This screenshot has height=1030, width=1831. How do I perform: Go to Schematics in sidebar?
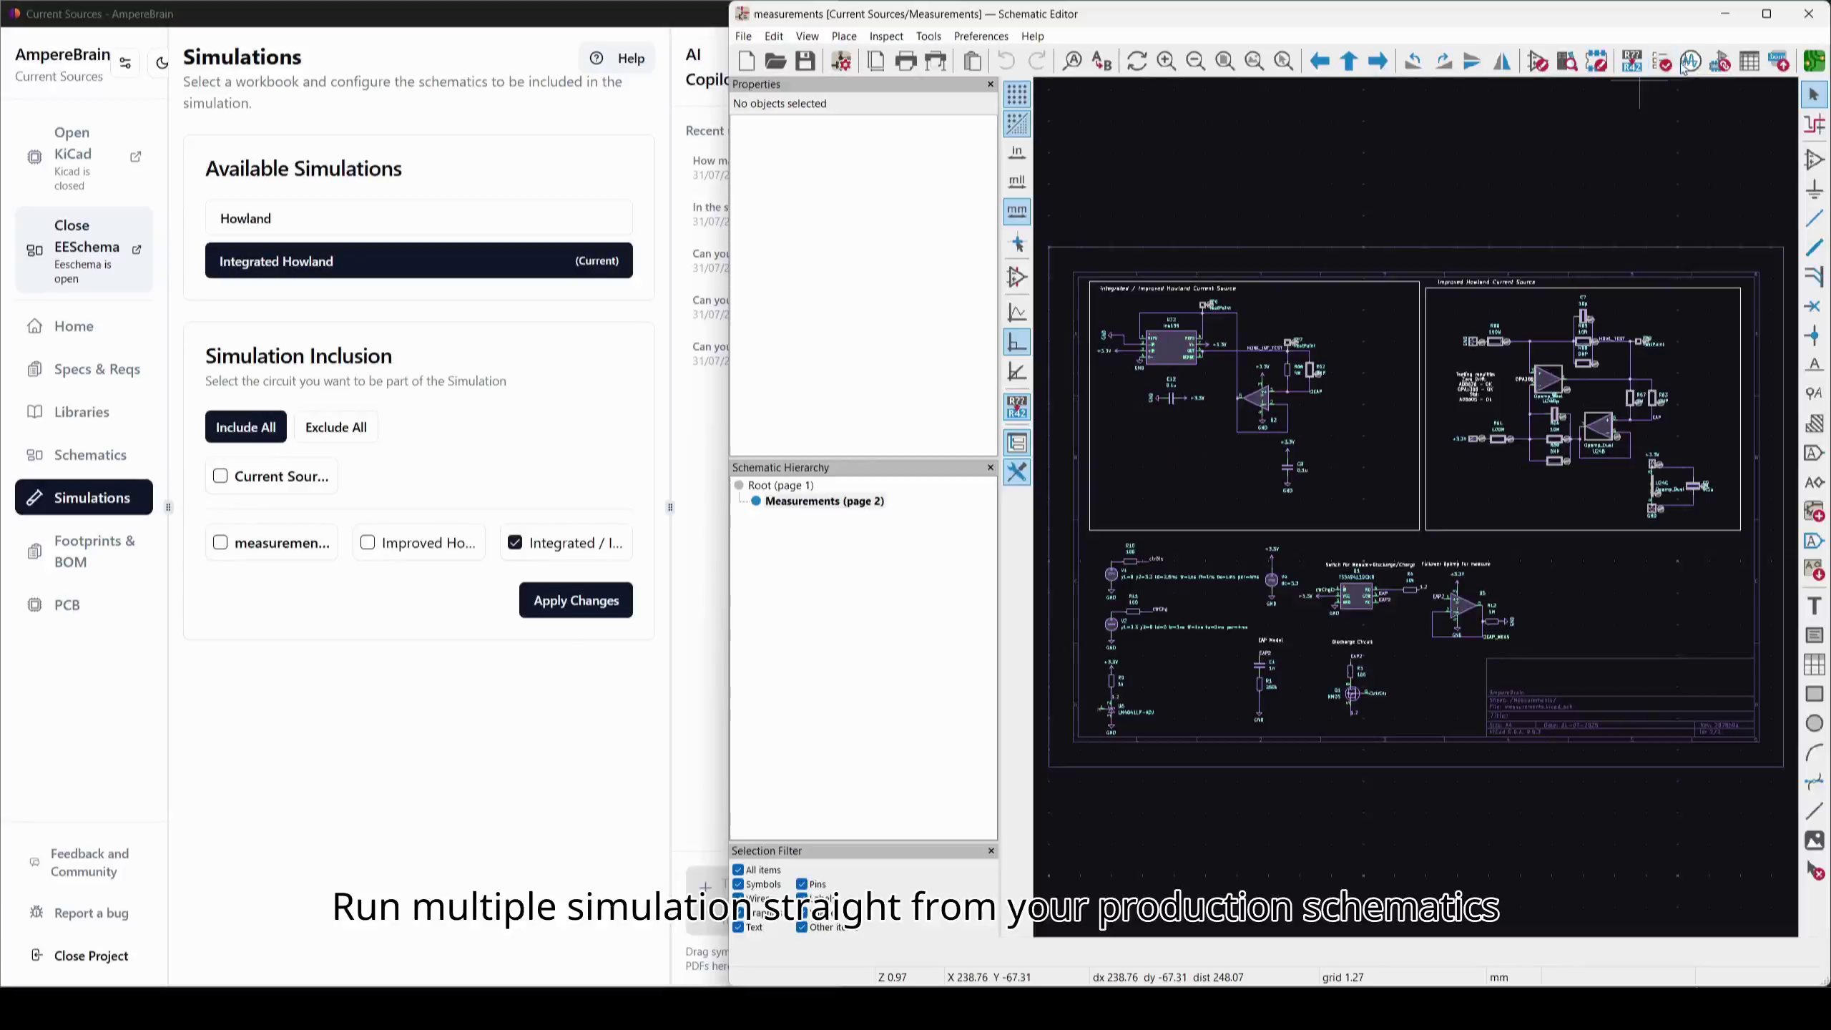coord(84,455)
